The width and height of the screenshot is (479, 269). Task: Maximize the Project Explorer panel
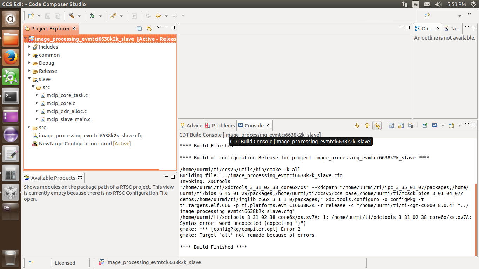pos(172,27)
